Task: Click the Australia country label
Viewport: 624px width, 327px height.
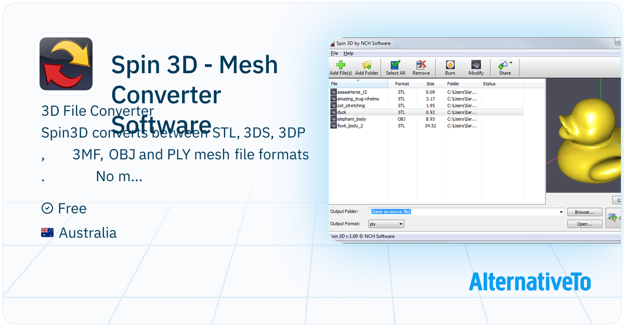Action: [88, 233]
